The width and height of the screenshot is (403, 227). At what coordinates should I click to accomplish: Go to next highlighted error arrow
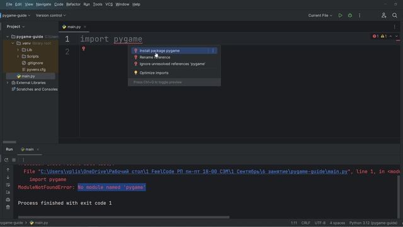click(x=396, y=37)
